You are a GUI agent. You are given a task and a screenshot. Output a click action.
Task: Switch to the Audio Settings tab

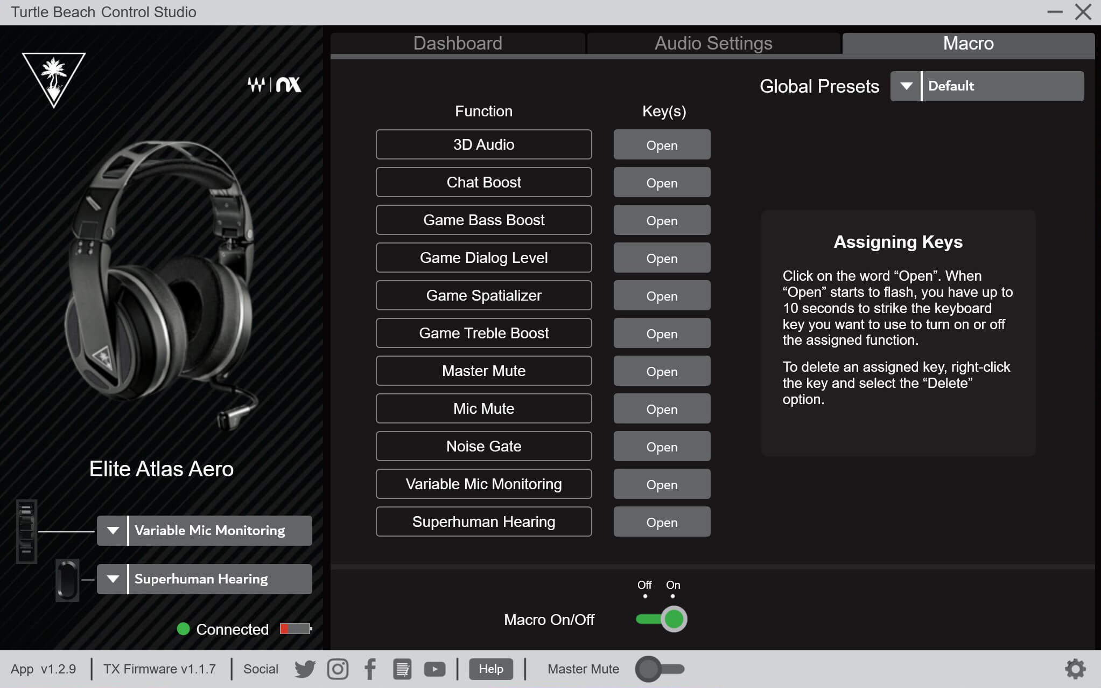tap(713, 43)
